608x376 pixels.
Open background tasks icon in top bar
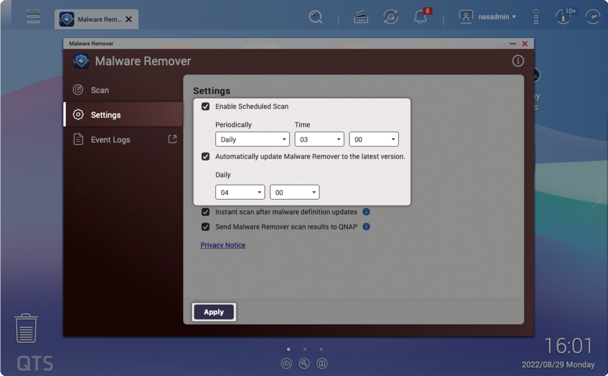(x=361, y=17)
